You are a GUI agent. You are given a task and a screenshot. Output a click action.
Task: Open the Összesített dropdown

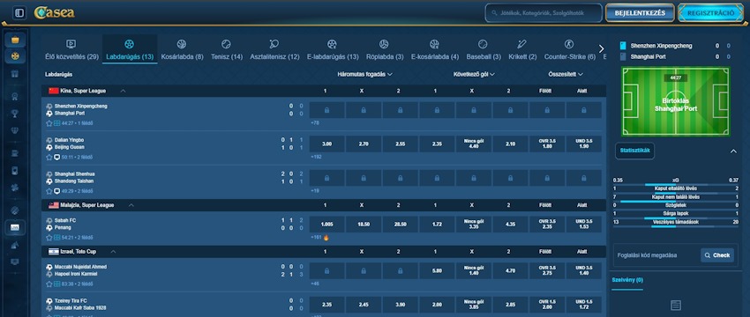[566, 75]
